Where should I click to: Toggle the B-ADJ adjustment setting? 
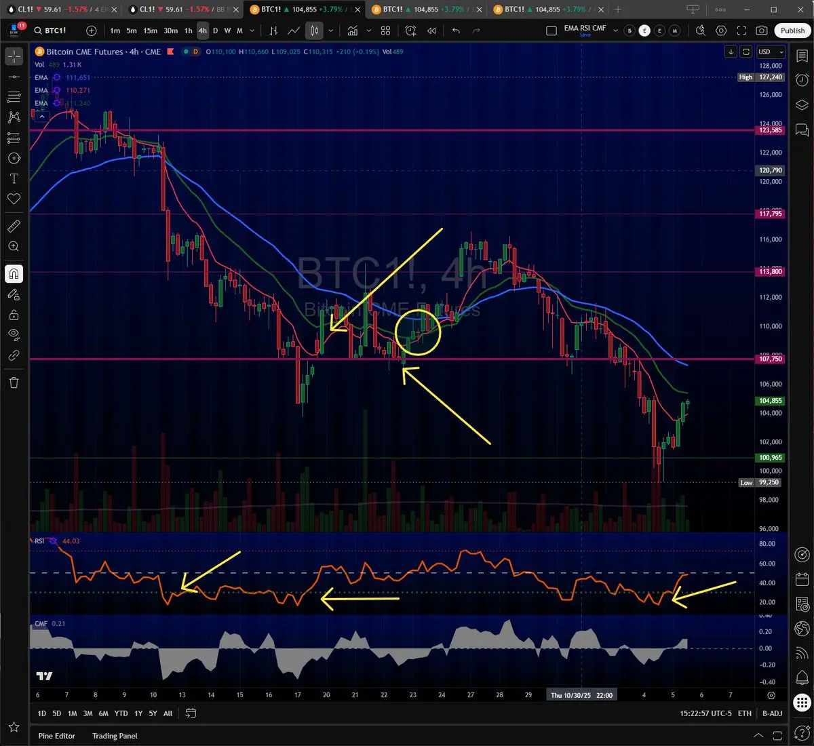pyautogui.click(x=772, y=713)
